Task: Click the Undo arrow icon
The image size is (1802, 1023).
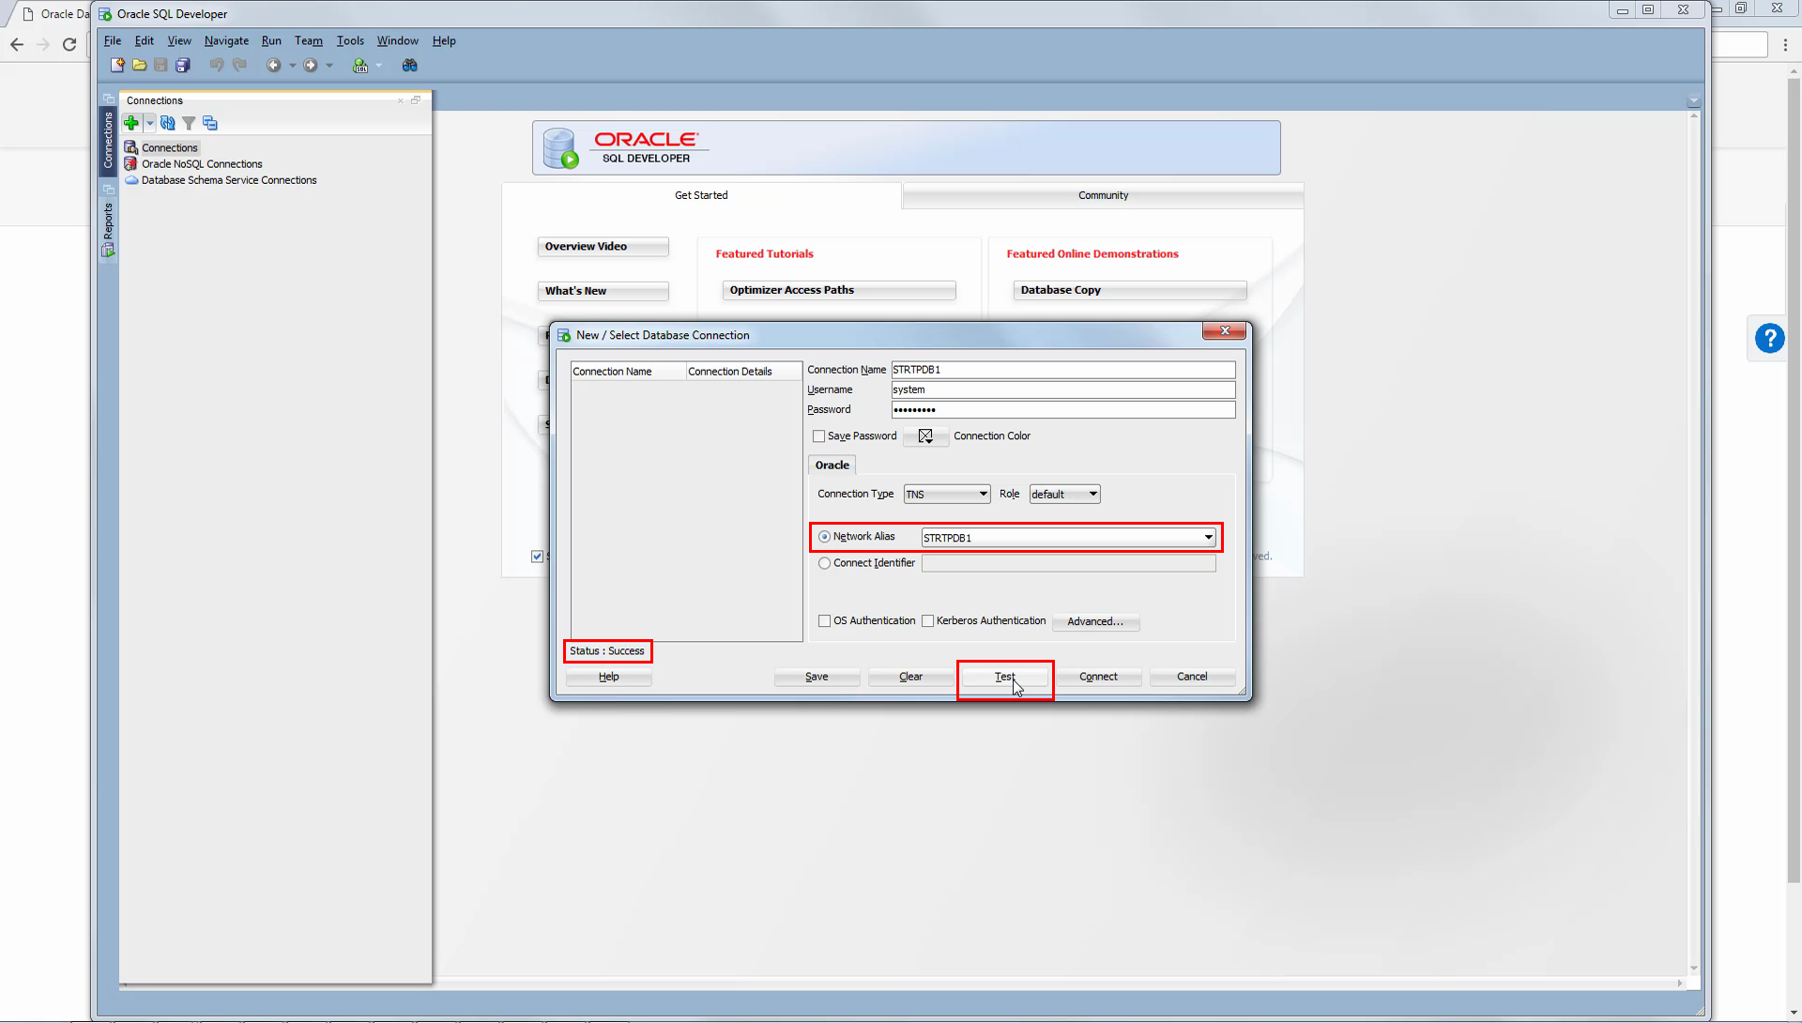Action: point(217,66)
